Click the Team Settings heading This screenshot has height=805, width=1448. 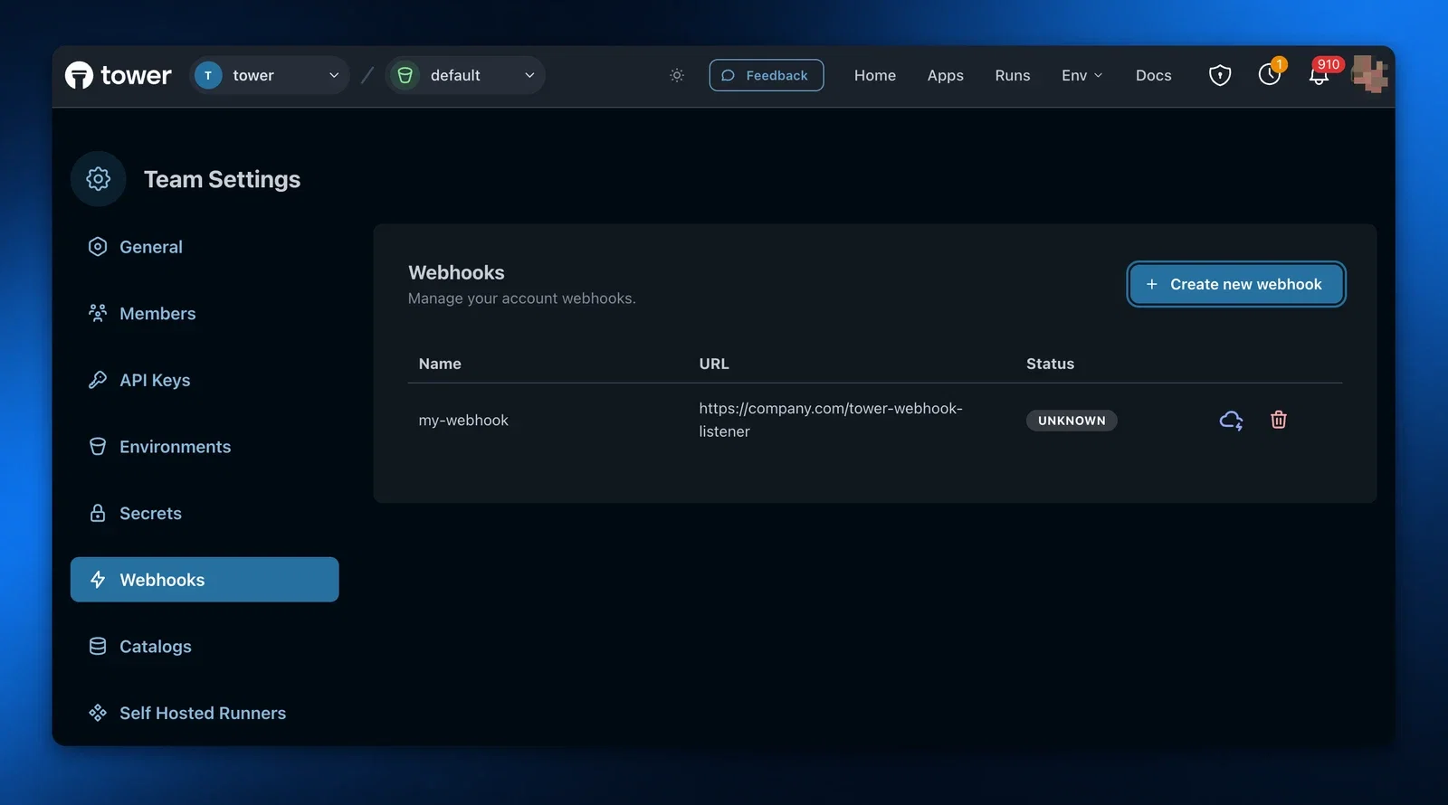tap(222, 179)
